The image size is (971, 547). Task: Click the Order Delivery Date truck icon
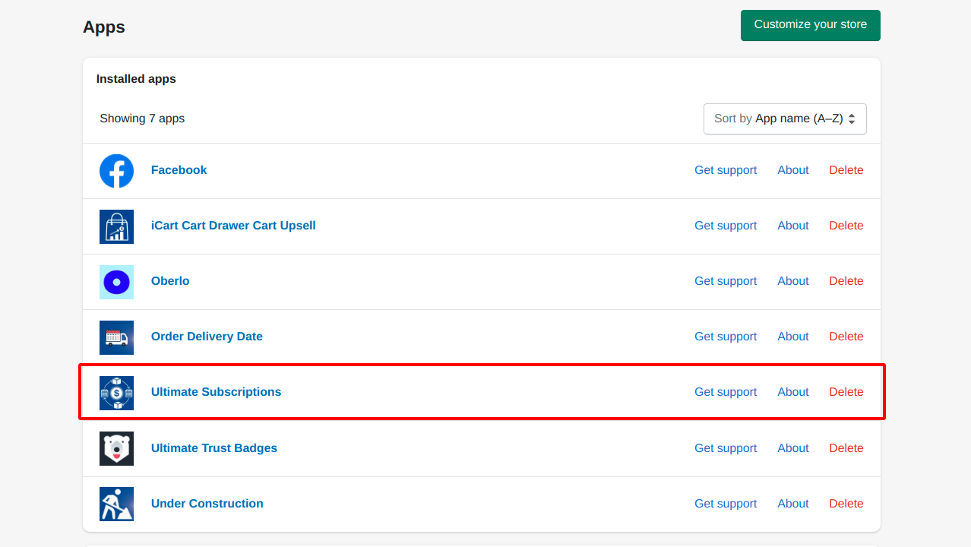[x=116, y=337]
